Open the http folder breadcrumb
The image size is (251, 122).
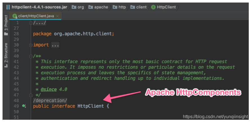122,7
